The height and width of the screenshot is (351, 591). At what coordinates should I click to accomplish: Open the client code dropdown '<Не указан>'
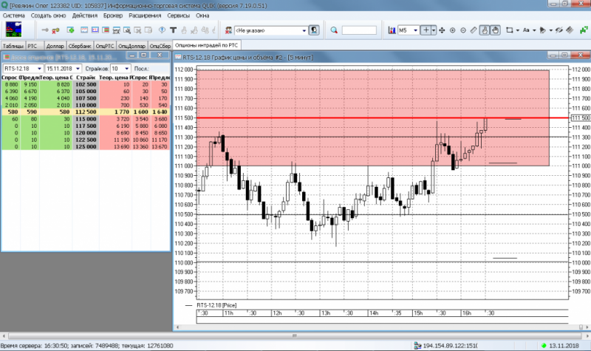point(304,30)
